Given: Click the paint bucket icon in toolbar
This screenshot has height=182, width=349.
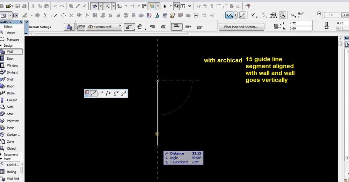Looking at the screenshot, I should point(157,15).
